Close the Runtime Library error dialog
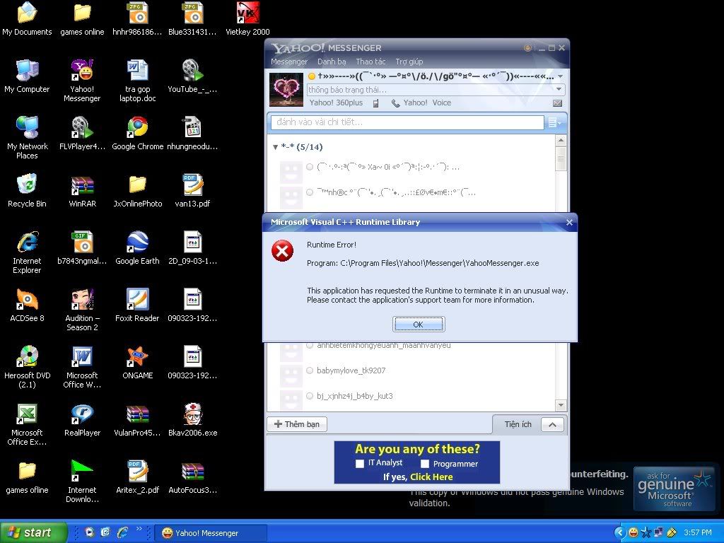The width and height of the screenshot is (724, 543). click(569, 222)
